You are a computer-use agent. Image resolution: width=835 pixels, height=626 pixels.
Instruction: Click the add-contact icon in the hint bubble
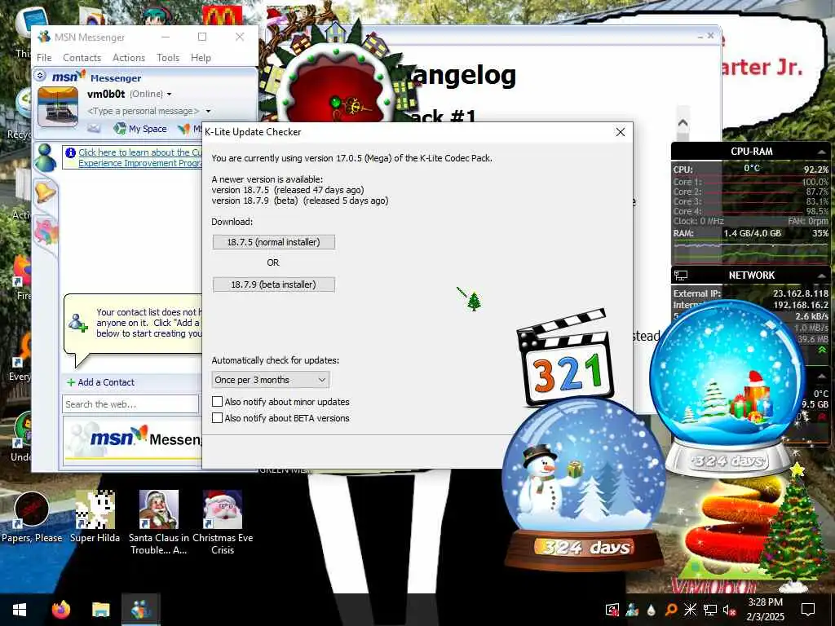pos(77,323)
